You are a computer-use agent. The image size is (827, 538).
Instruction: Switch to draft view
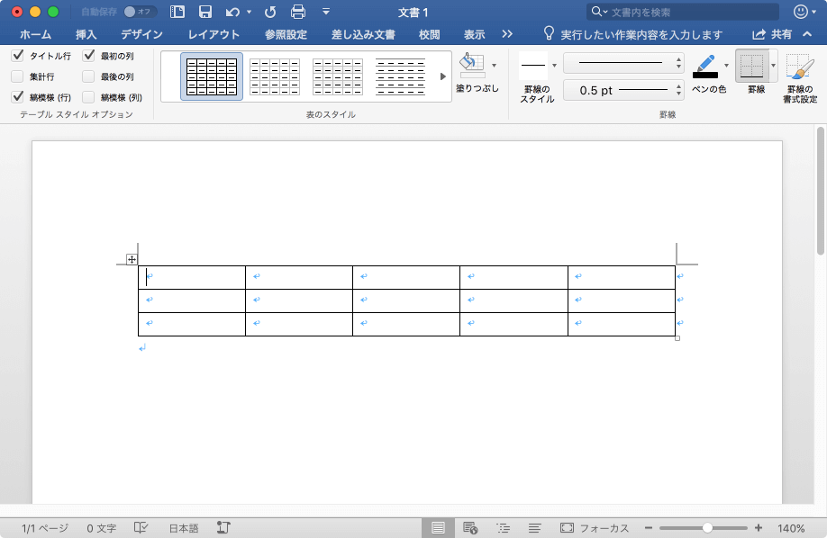pyautogui.click(x=535, y=527)
